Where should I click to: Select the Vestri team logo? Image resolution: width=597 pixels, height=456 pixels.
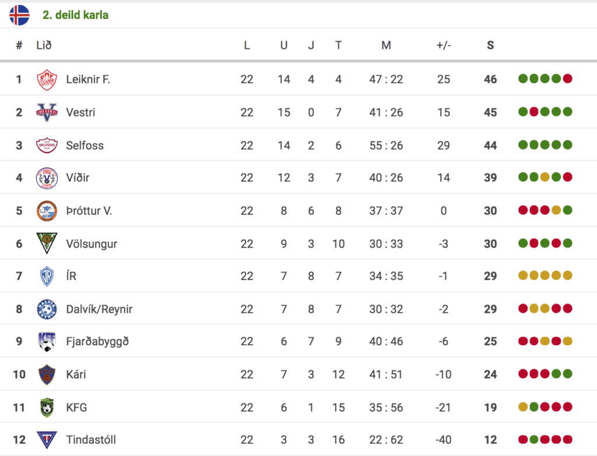(x=47, y=112)
